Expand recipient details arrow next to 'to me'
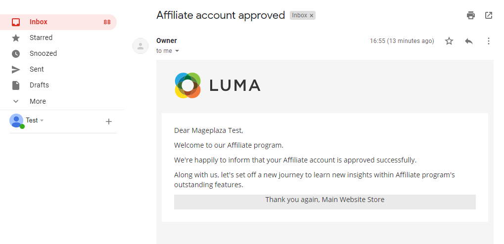Screen dimensions: 504x244 coord(177,51)
